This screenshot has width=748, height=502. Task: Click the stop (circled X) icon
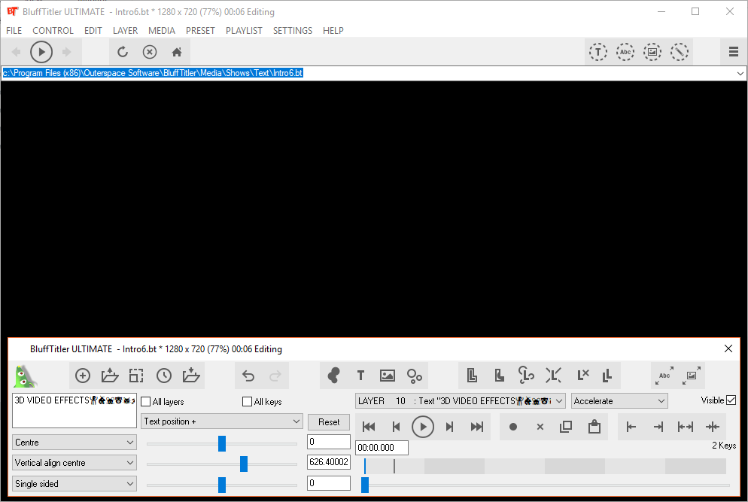[x=150, y=51]
